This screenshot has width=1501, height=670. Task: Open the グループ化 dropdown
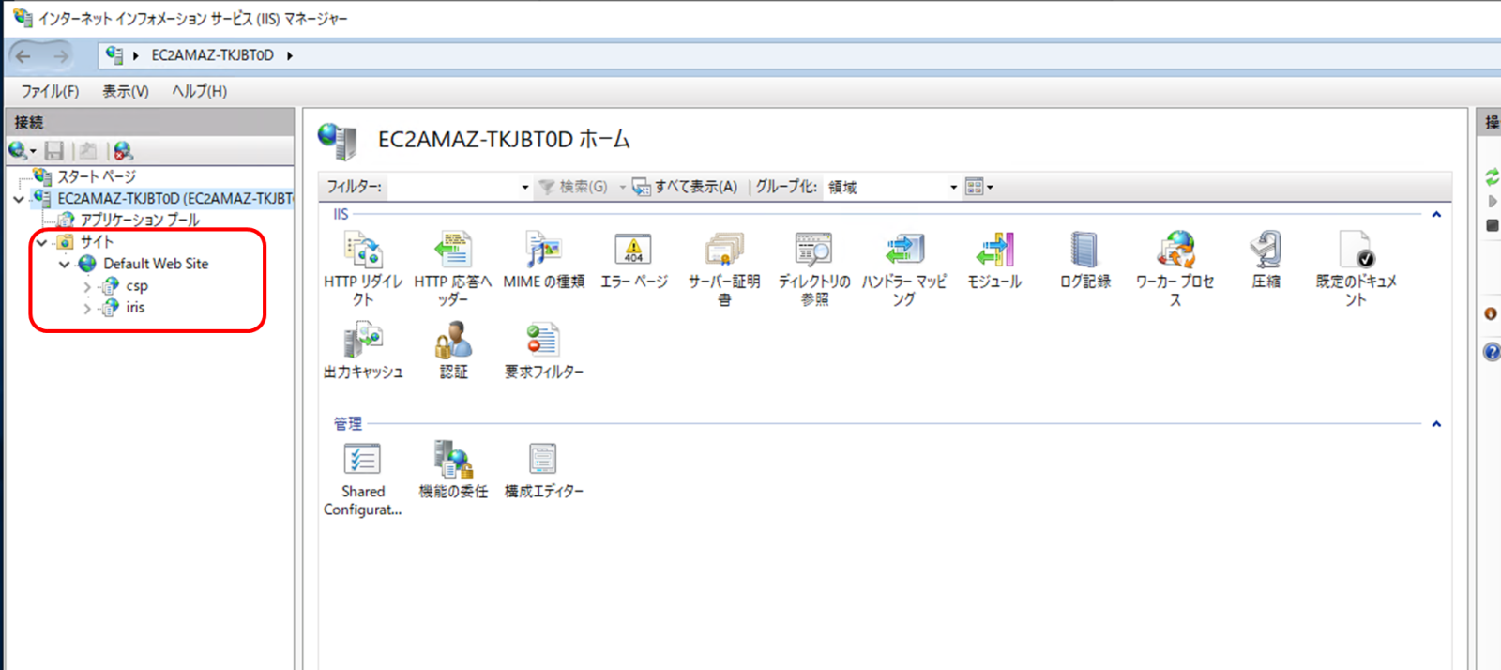coord(953,188)
